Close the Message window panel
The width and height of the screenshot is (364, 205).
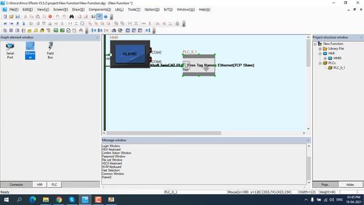click(308, 140)
